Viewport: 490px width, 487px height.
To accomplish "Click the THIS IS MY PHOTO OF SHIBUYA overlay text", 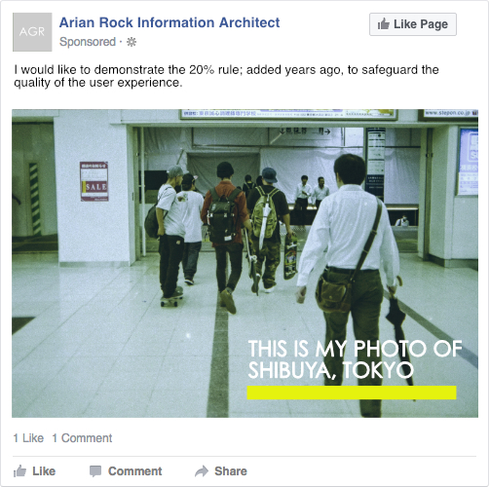I will point(355,359).
